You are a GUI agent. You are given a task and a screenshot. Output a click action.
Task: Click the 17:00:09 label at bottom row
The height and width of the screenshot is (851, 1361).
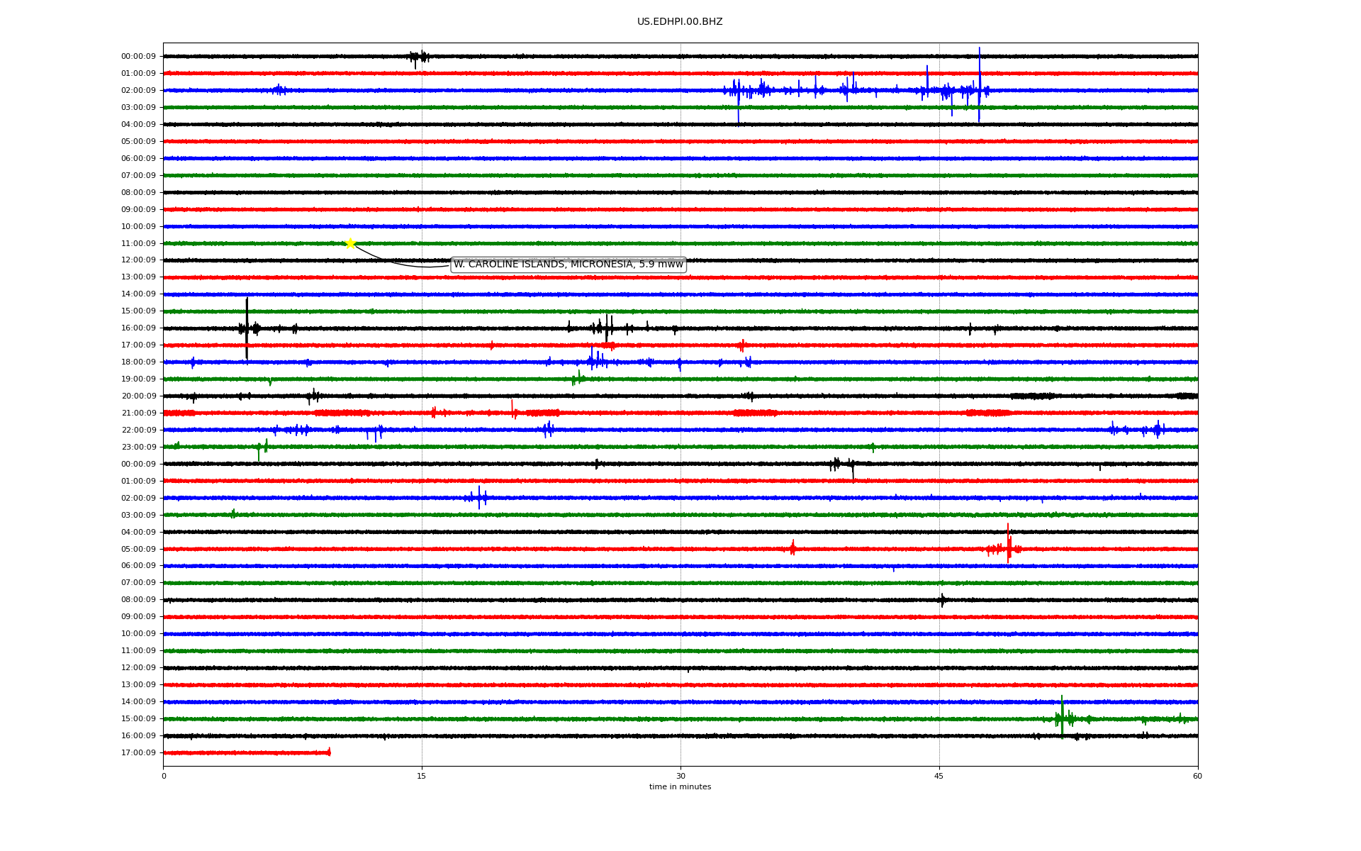coord(138,753)
